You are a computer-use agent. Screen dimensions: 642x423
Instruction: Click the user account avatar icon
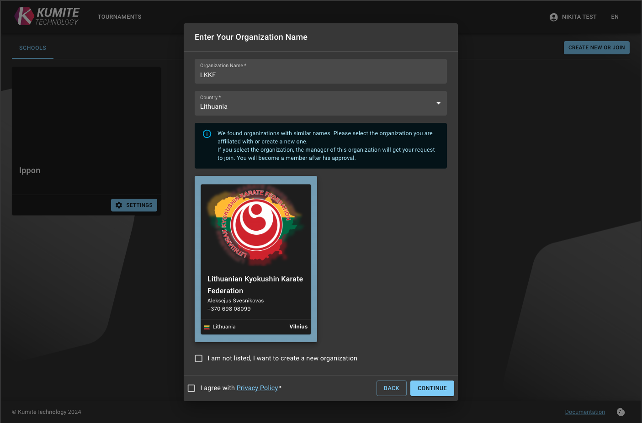[553, 17]
